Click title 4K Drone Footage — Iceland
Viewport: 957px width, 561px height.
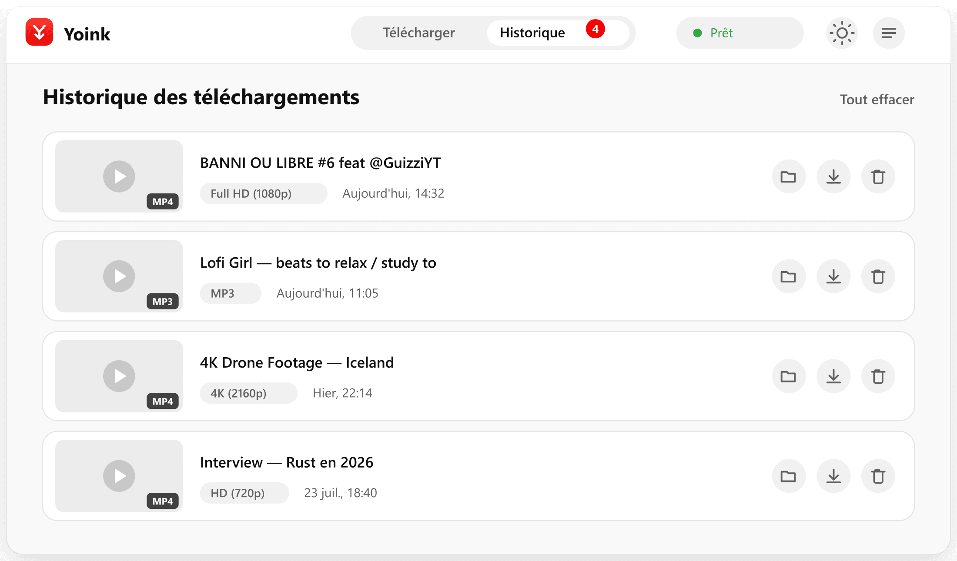tap(297, 363)
